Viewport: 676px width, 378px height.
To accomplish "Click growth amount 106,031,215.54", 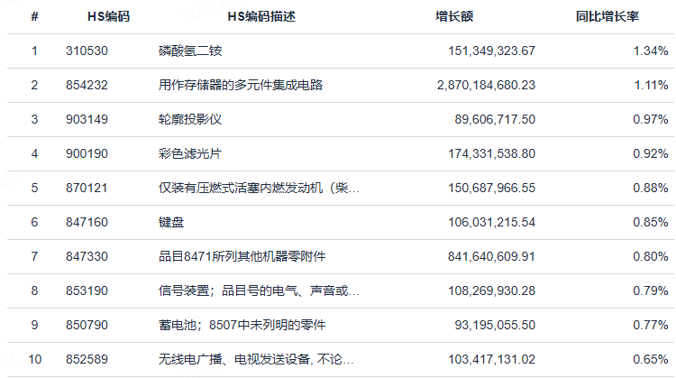I will (x=491, y=222).
